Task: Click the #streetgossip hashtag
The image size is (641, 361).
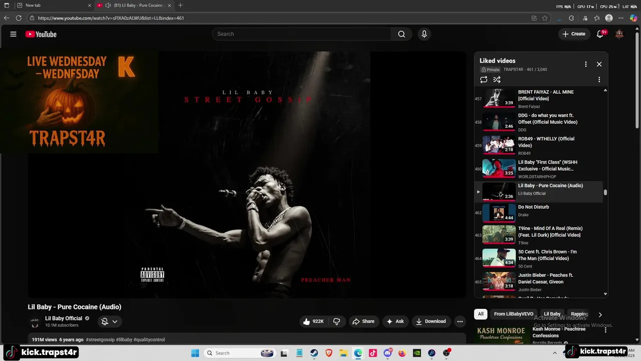Action: [x=100, y=339]
